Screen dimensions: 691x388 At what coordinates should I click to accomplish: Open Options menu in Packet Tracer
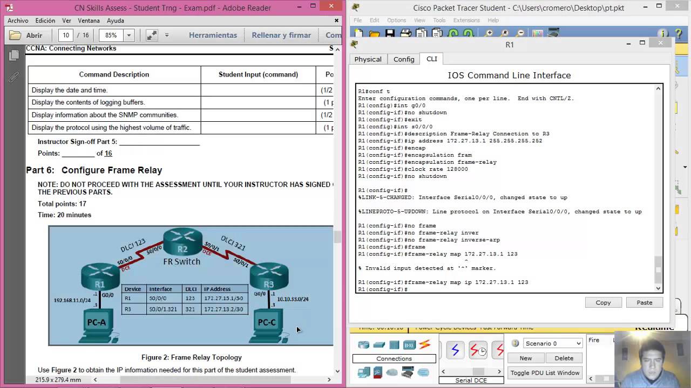(x=396, y=20)
